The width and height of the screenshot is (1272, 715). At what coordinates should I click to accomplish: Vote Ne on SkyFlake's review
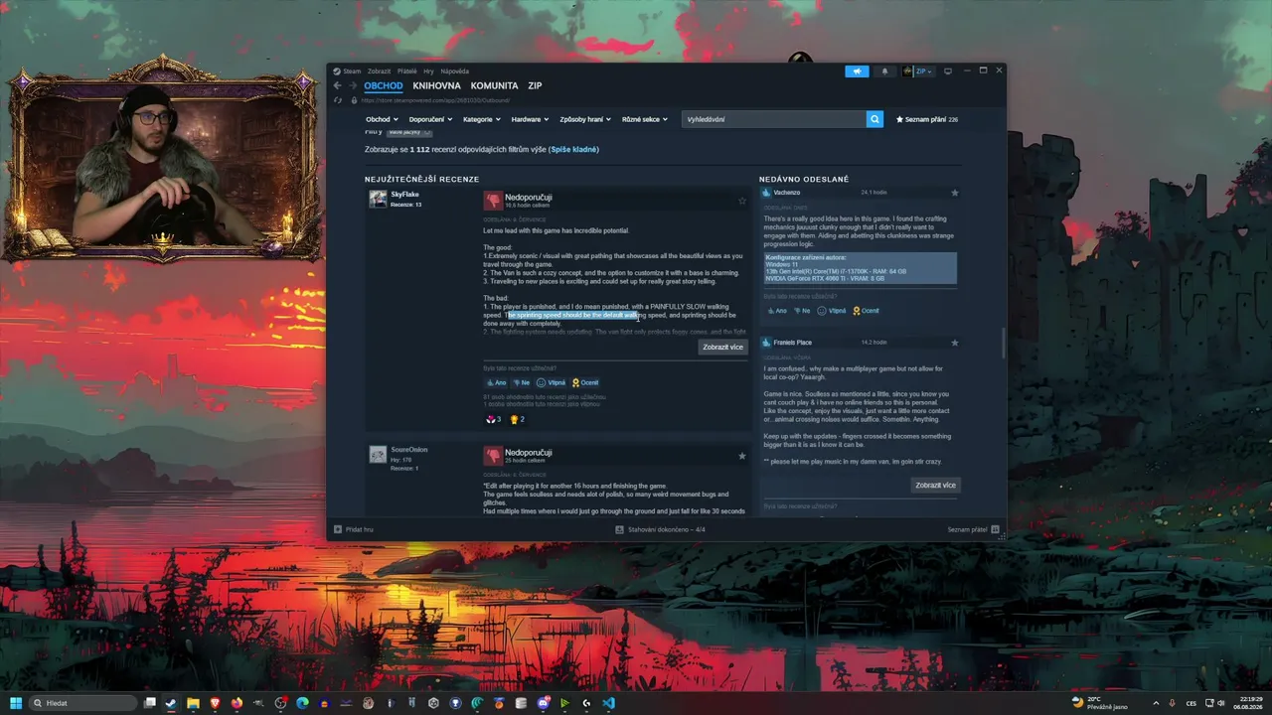tap(521, 382)
